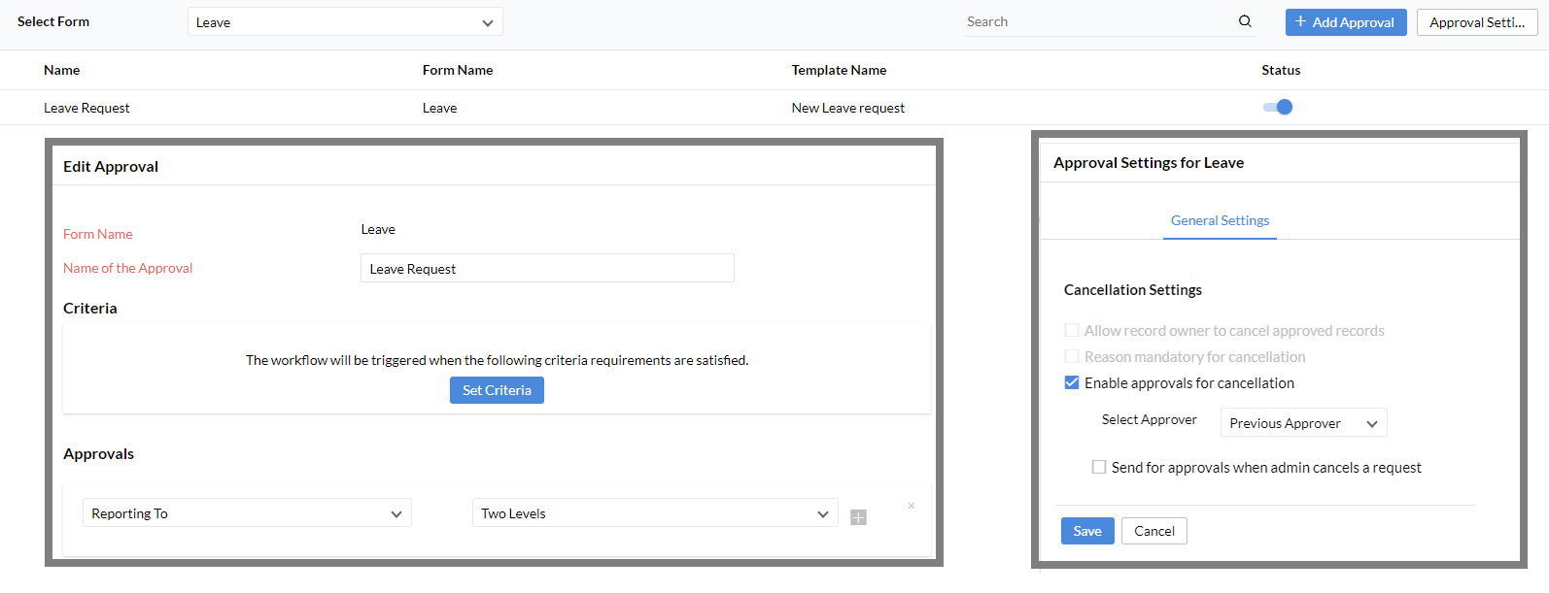Edit the Name of the Approval field
Screen dimensions: 1549x593
pyautogui.click(x=547, y=268)
